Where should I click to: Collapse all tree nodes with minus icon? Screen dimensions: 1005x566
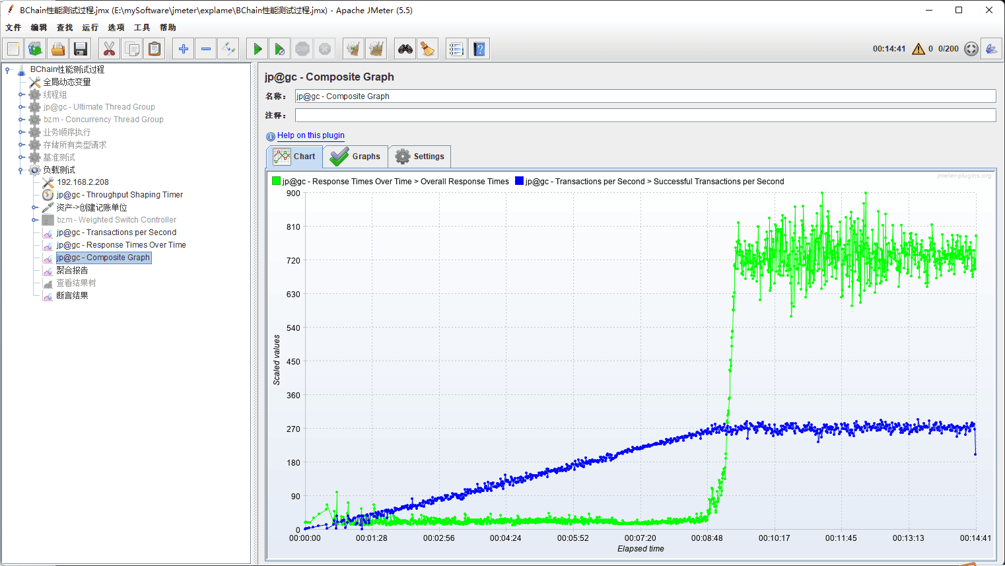[x=206, y=49]
